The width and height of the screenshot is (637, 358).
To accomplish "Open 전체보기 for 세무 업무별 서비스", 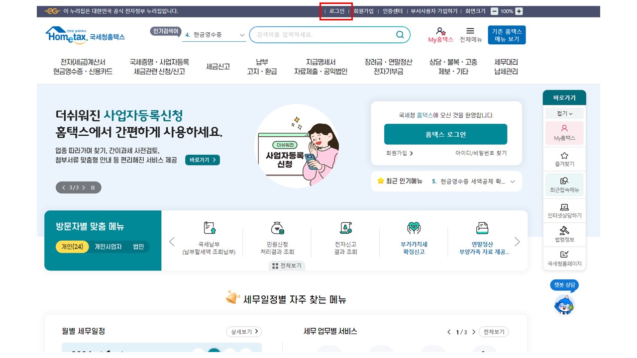I will [x=494, y=332].
